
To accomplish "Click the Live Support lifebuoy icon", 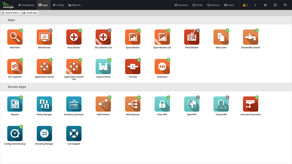I will coord(74,134).
